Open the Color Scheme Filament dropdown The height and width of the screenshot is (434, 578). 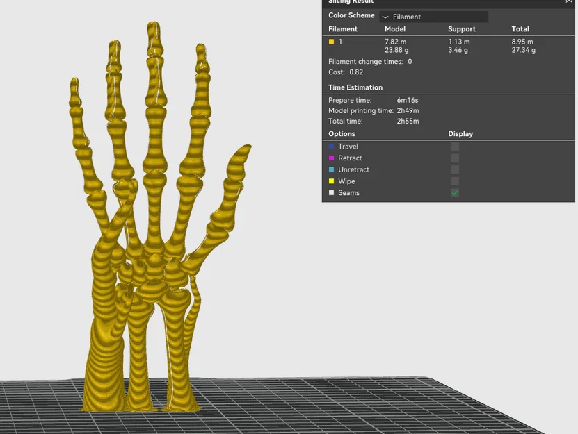tap(433, 17)
